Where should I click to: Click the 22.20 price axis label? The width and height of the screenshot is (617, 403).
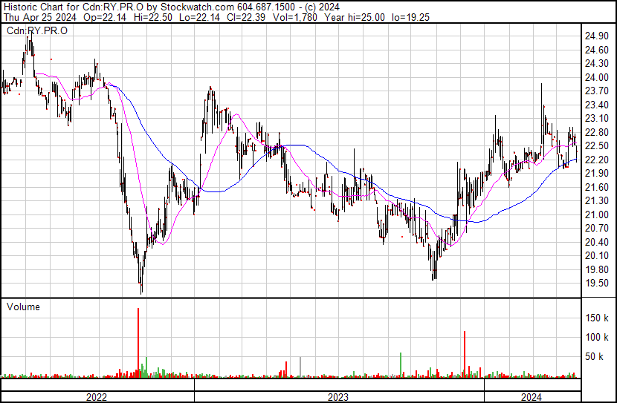597,160
